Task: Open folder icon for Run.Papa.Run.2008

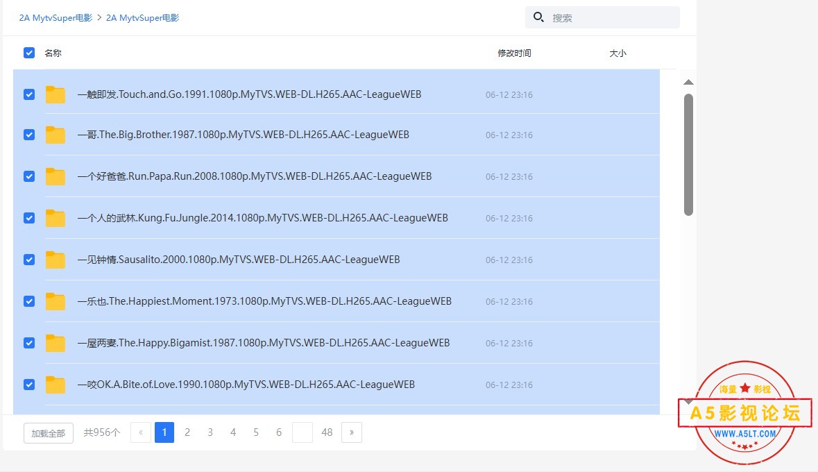Action: click(56, 176)
